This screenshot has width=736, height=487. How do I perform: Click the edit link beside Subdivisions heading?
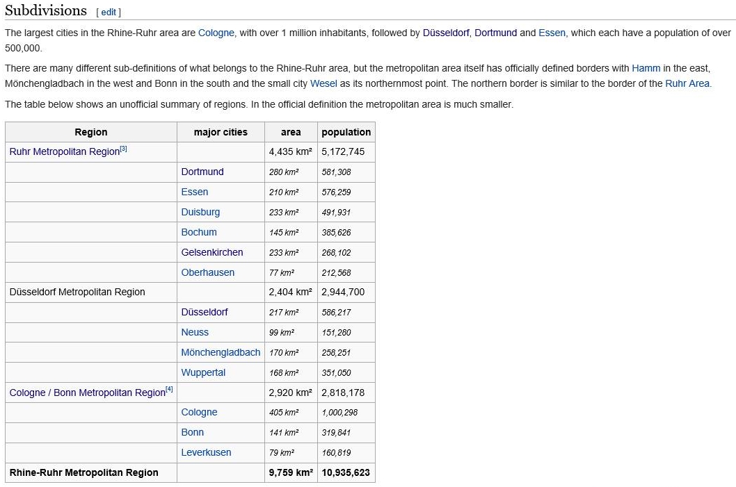pos(109,12)
